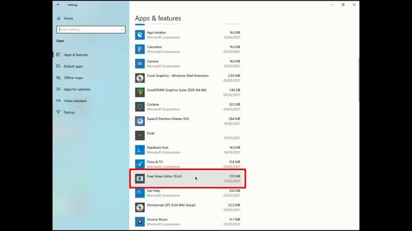Click the Calculator app icon
412x231 pixels.
[x=140, y=49]
